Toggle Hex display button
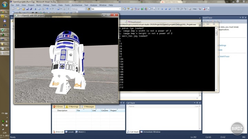Screen dimensions: 248x139 [195, 9]
